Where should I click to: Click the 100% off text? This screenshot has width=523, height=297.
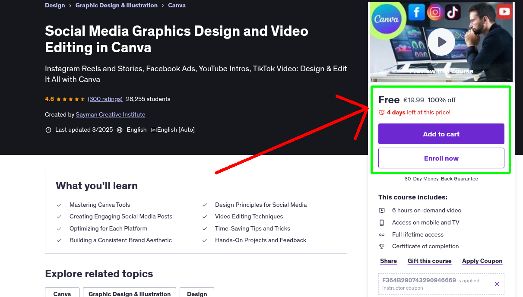click(441, 100)
